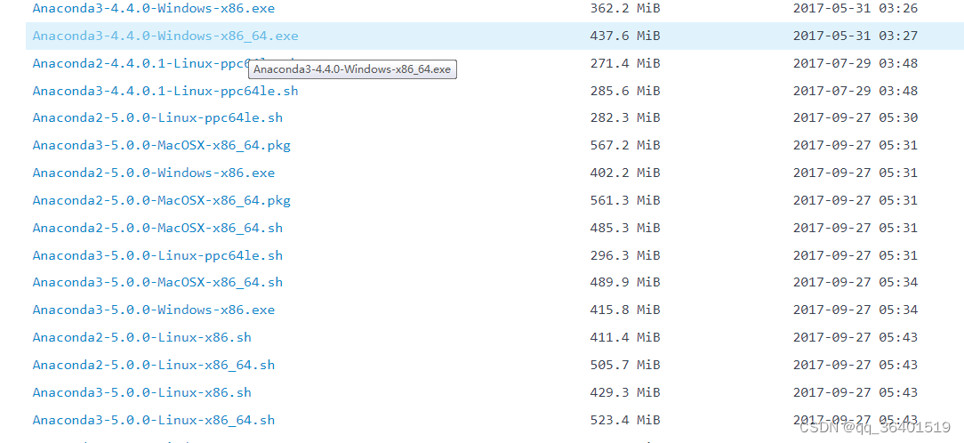Open the Anaconda3-4.4.0.1-Linux-ppc64le.sh link
Viewport: 964px width, 443px height.
pos(165,91)
